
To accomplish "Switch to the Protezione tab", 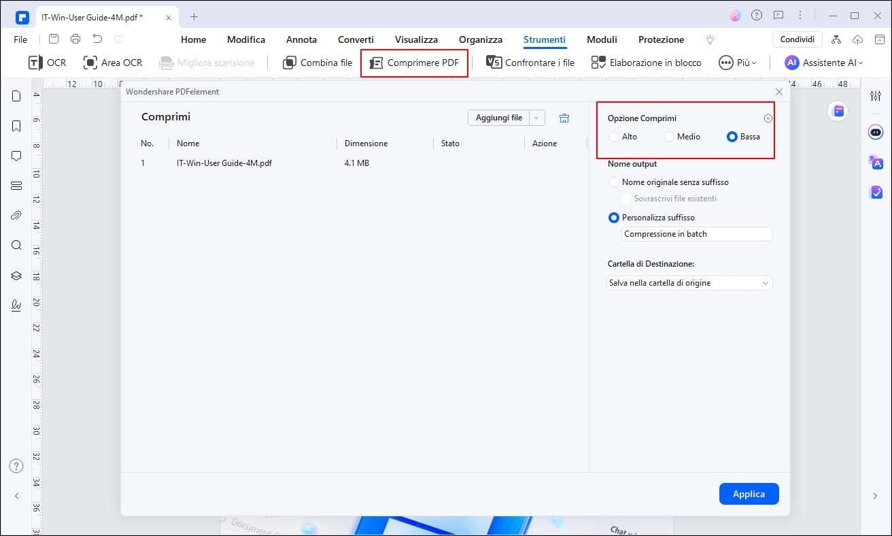I will point(661,39).
